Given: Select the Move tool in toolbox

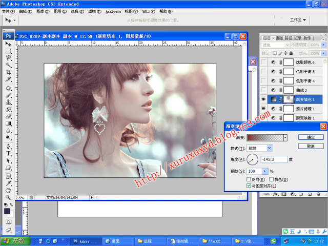Looking at the screenshot, I should coord(8,44).
